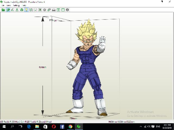Image resolution: width=174 pixels, height=130 pixels.
Task: Click the H/W/D size readout in status bar
Action: (x=122, y=122)
